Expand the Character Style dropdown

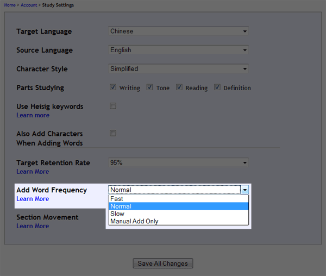[x=178, y=69]
